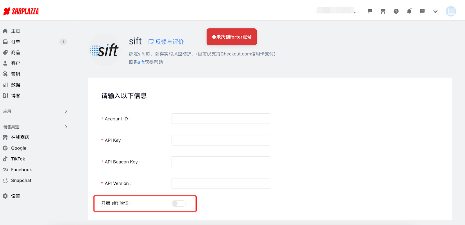
Task: Click the sift app title text
Action: pyautogui.click(x=135, y=41)
